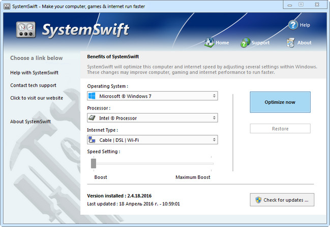Open the Home menu item

[217, 43]
